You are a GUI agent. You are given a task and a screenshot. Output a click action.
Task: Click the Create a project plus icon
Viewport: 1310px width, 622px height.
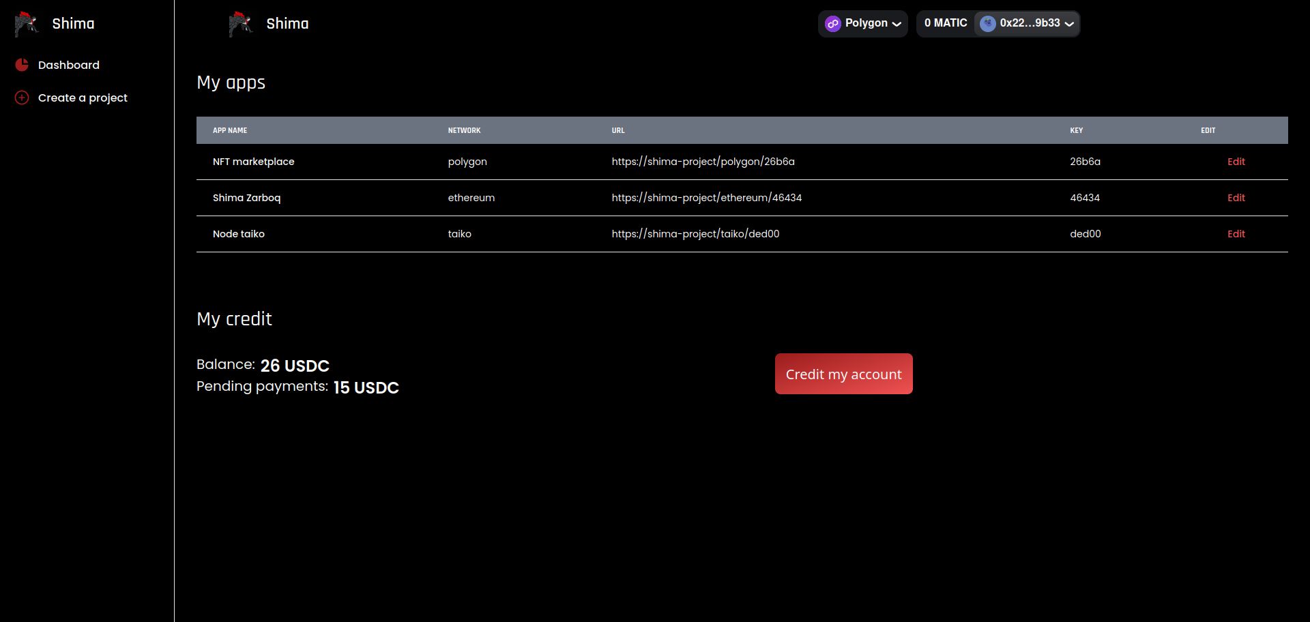click(x=22, y=98)
